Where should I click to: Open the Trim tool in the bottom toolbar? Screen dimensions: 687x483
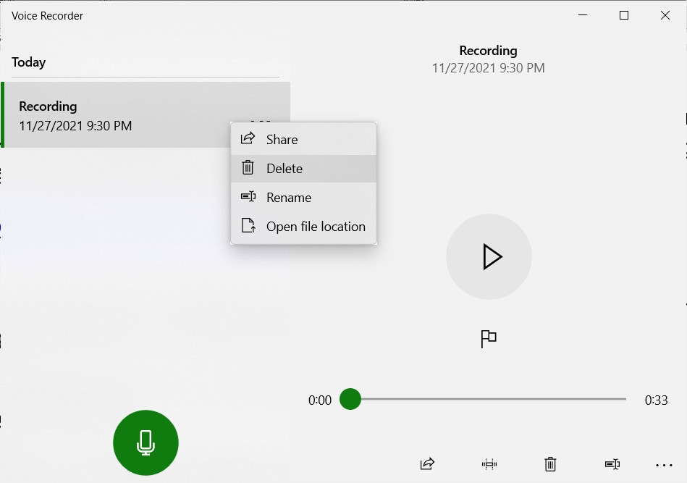click(489, 463)
